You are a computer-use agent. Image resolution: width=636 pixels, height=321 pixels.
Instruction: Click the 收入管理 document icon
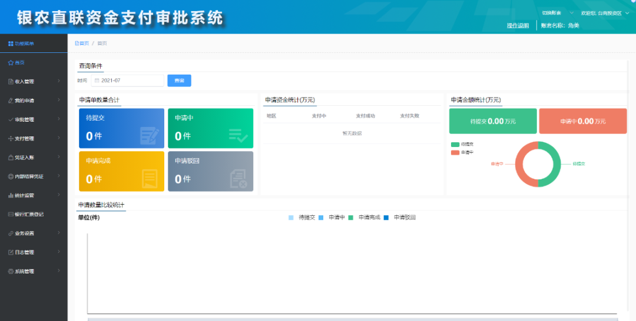pyautogui.click(x=11, y=82)
